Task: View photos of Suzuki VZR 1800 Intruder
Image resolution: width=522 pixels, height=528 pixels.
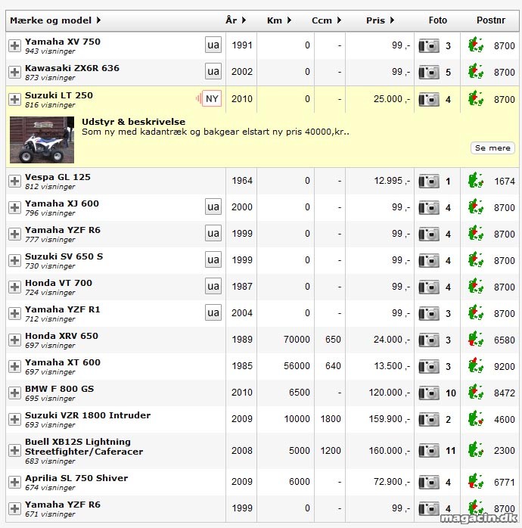Action: pyautogui.click(x=429, y=420)
